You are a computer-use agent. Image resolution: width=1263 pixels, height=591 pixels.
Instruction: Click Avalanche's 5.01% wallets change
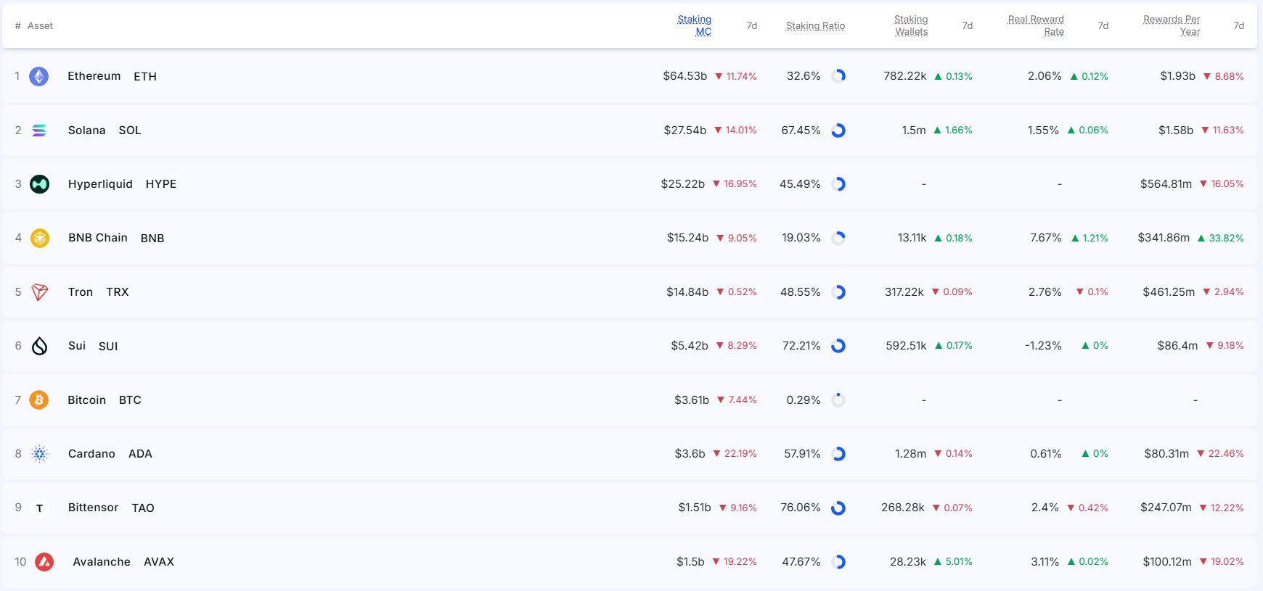pos(953,562)
